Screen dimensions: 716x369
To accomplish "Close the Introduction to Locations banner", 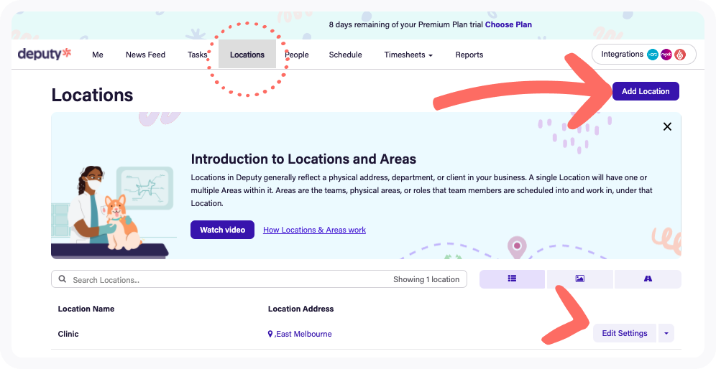I will 667,126.
